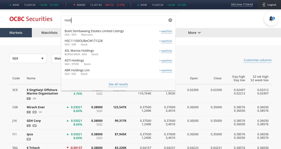
Task: Click the M badge under Ipco
Action: [29, 139]
